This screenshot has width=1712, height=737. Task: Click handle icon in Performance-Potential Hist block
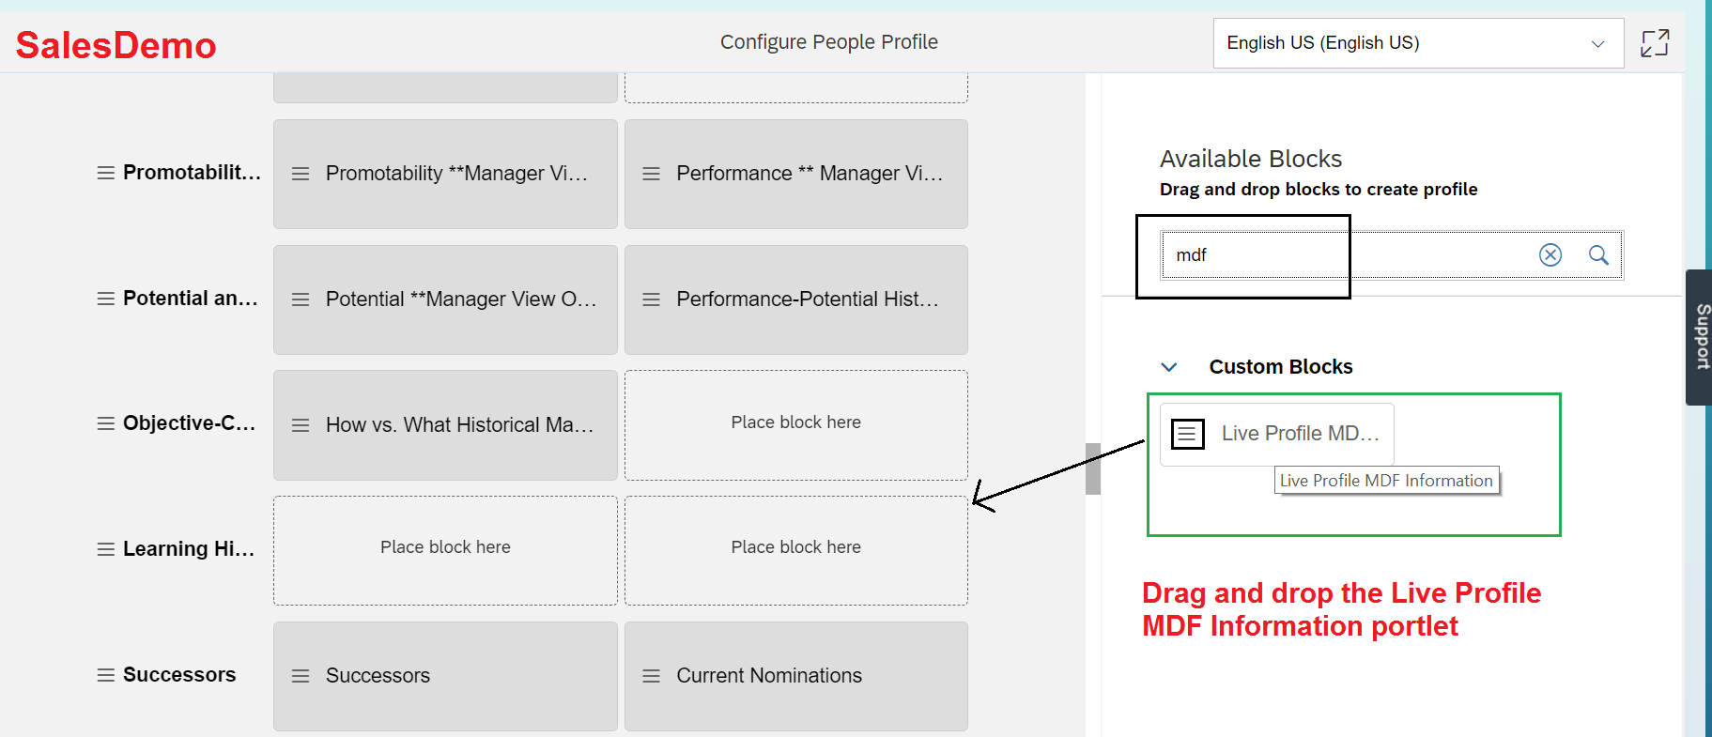[651, 299]
